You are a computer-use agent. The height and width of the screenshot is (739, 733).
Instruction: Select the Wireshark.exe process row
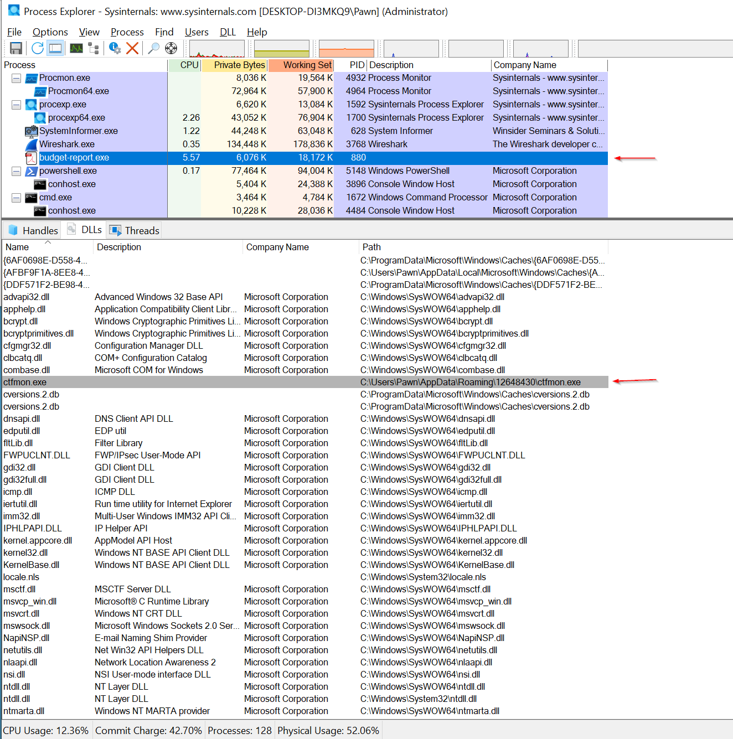[x=305, y=144]
